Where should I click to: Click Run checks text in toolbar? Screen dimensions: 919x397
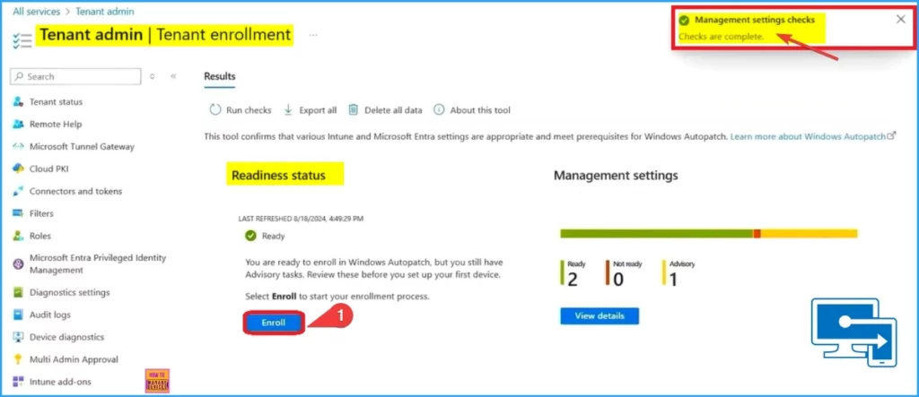[249, 110]
